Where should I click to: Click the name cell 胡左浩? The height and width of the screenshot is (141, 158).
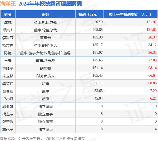(8, 114)
